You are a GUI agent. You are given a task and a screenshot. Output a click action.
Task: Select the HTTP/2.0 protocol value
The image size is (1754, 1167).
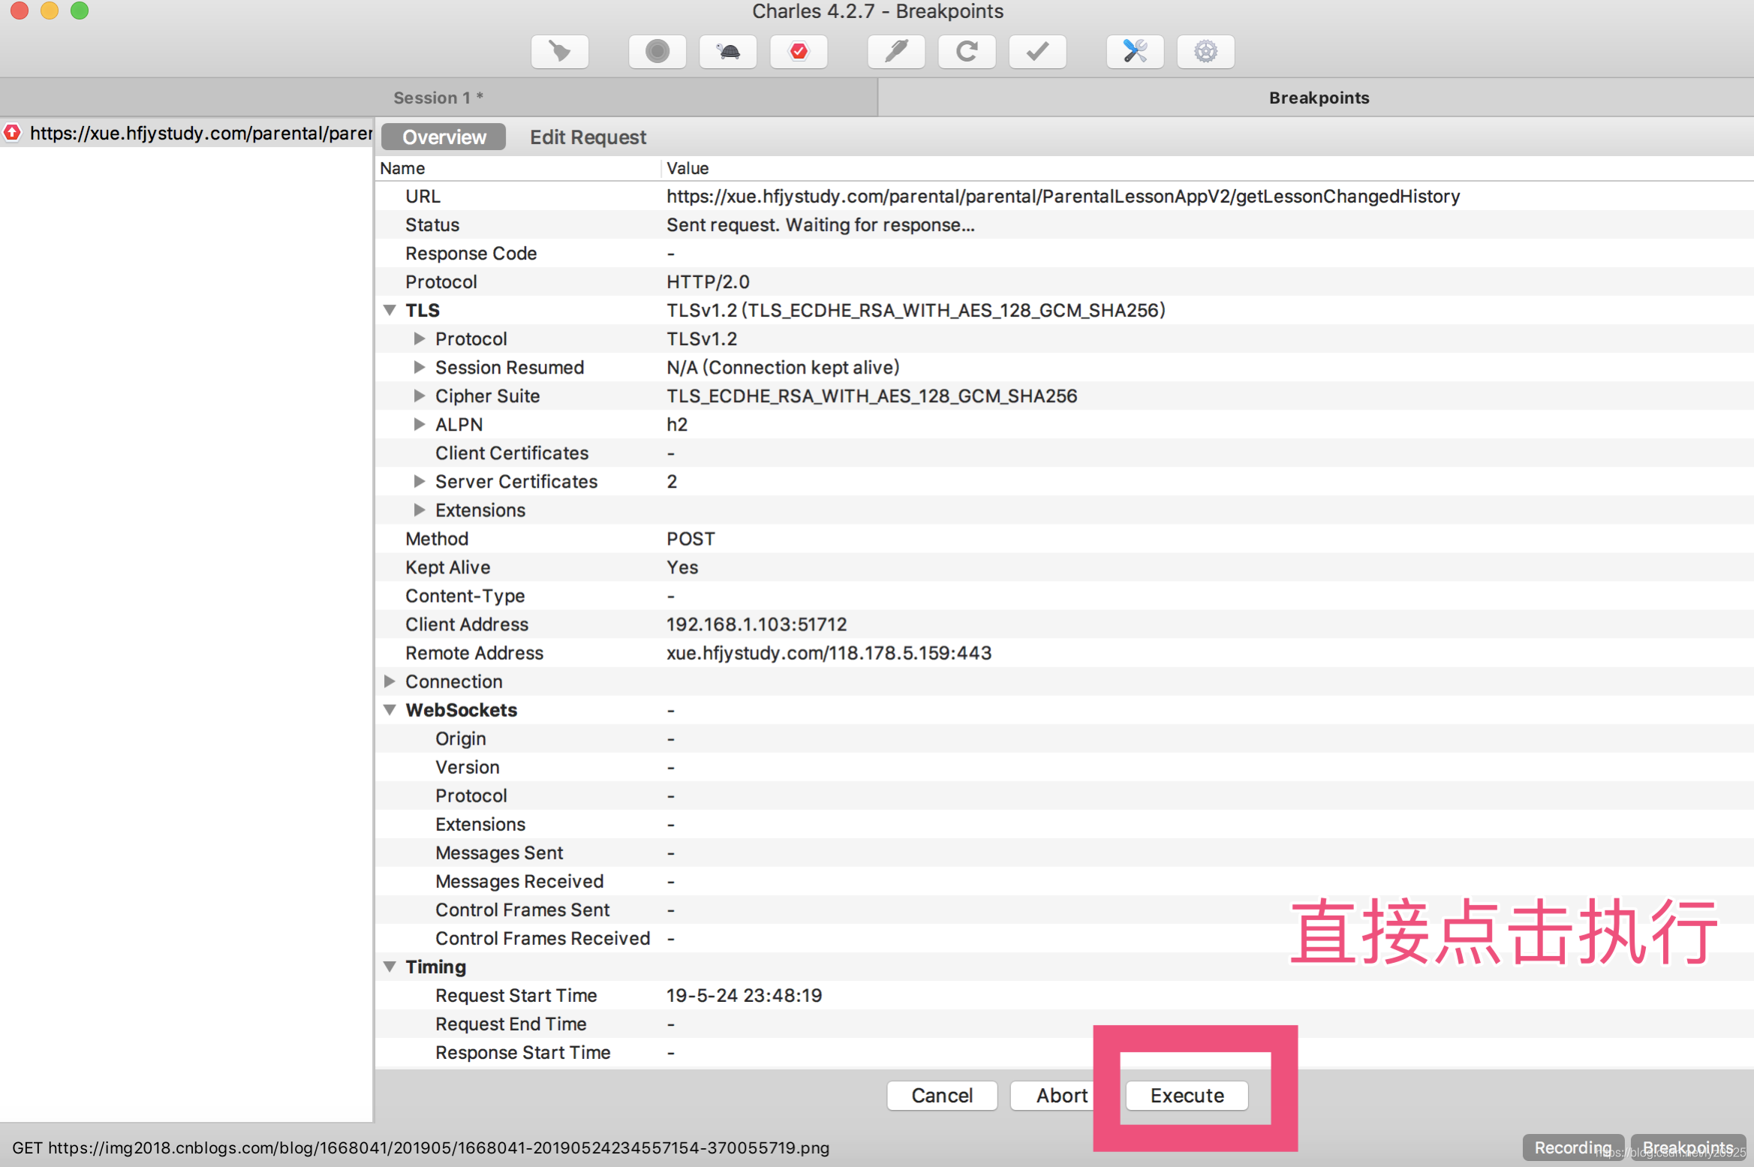tap(708, 282)
